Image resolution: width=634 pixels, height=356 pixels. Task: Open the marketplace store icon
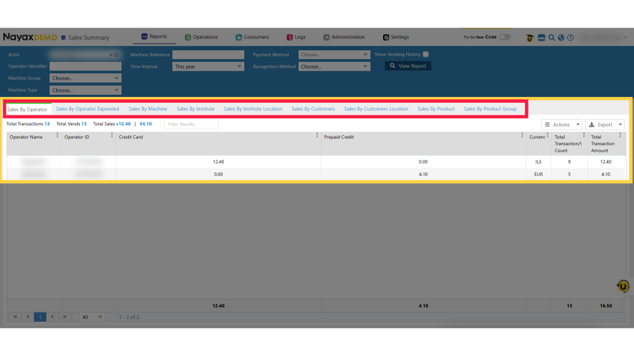(542, 38)
